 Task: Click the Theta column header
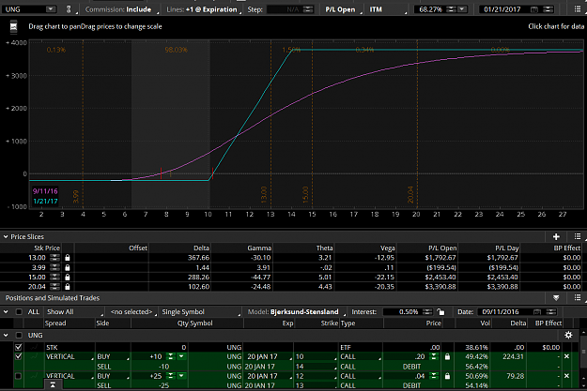click(x=324, y=248)
